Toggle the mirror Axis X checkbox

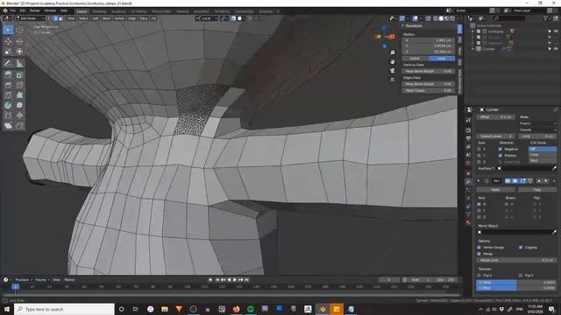point(479,204)
